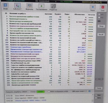Click the Recall button
This screenshot has width=108, height=103.
(101, 34)
